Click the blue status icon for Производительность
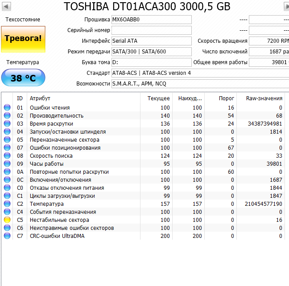Image resolution: width=289 pixels, height=286 pixels. 7,115
